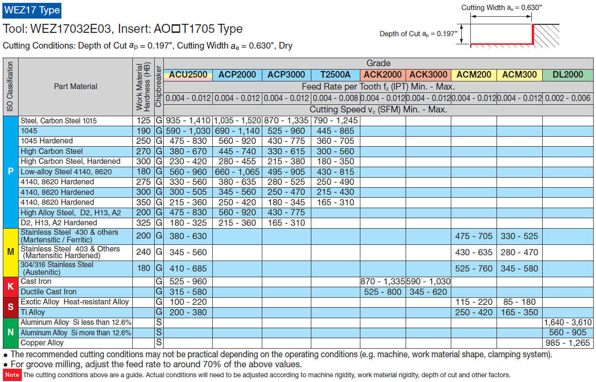Click the ACM200 grade column header
Viewport: 596px width, 382px height.
(x=473, y=74)
